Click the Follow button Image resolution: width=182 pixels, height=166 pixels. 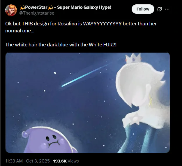point(143,9)
